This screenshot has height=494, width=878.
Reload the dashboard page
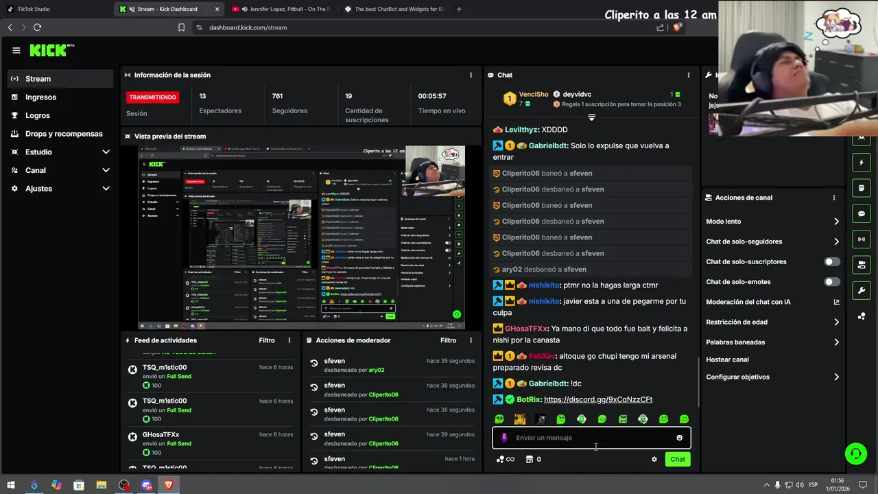point(37,27)
